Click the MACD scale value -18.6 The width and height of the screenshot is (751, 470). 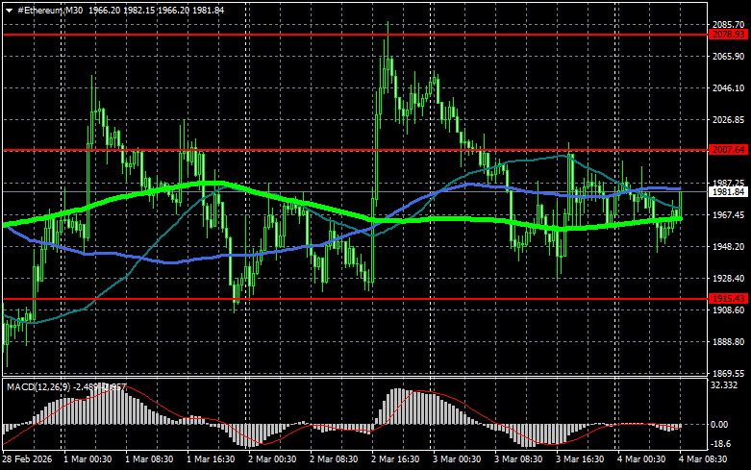click(721, 444)
